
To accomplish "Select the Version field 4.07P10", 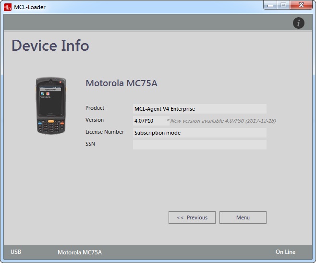I will point(151,121).
